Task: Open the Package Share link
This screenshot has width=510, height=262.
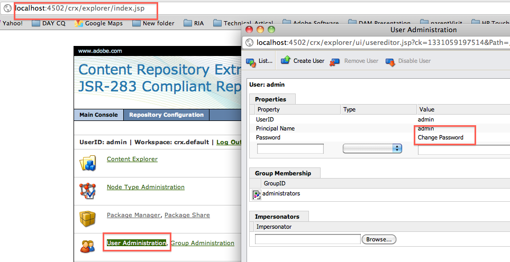Action: (187, 215)
